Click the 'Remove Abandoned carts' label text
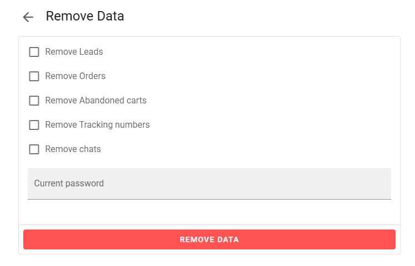This screenshot has height=266, width=415. click(96, 101)
